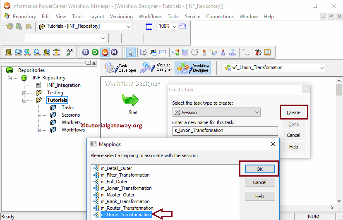Viewport: 343px width, 220px height.
Task: Click Help in Create Task dialog
Action: (x=293, y=147)
